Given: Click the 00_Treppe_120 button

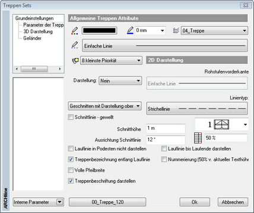Looking at the screenshot, I should 107,202.
